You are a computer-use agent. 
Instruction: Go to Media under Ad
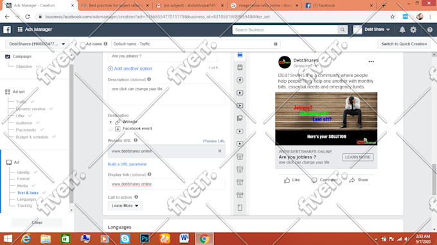pyautogui.click(x=22, y=186)
